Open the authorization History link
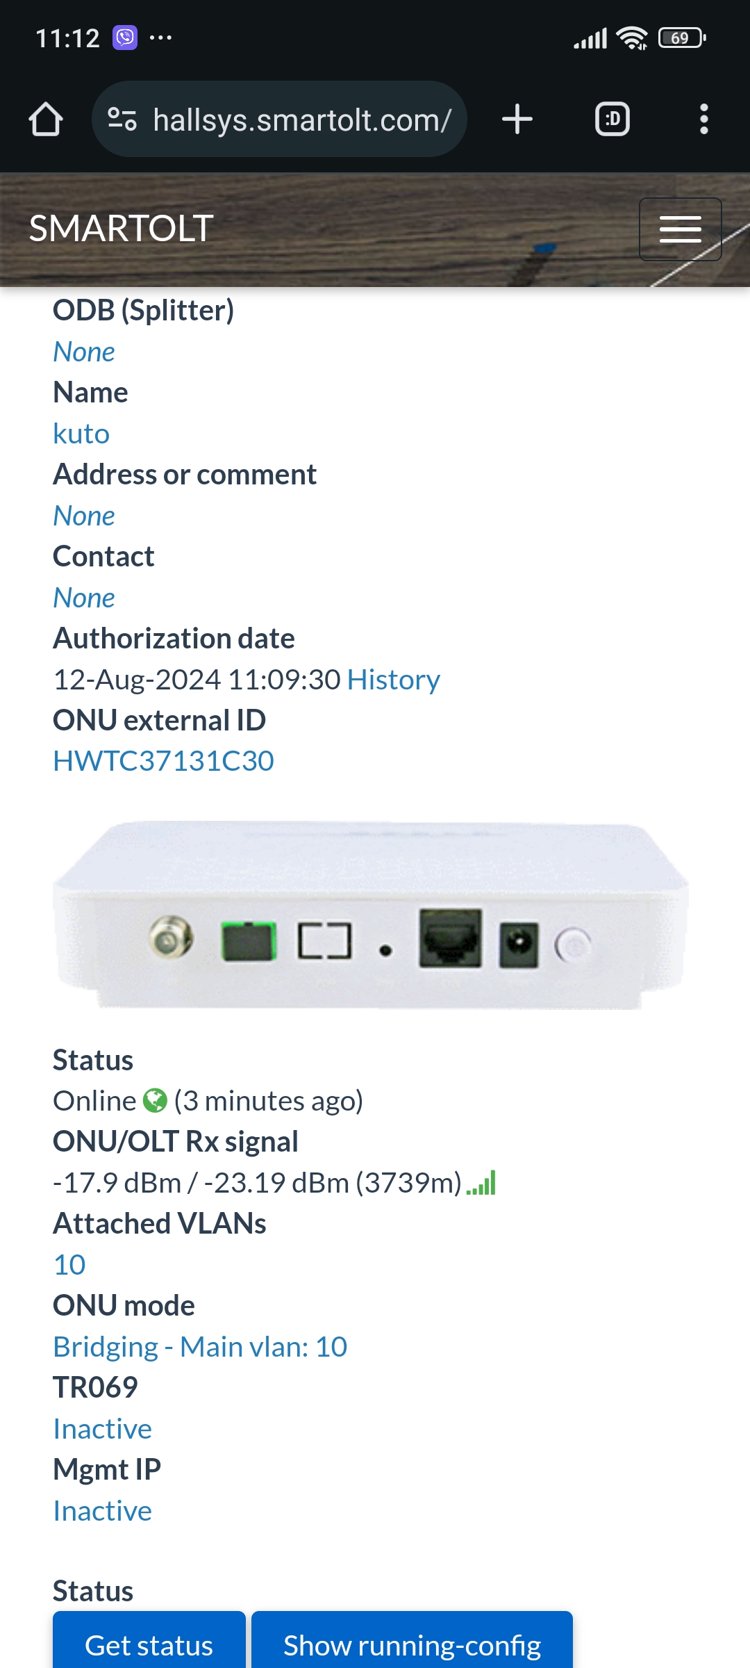 [394, 680]
